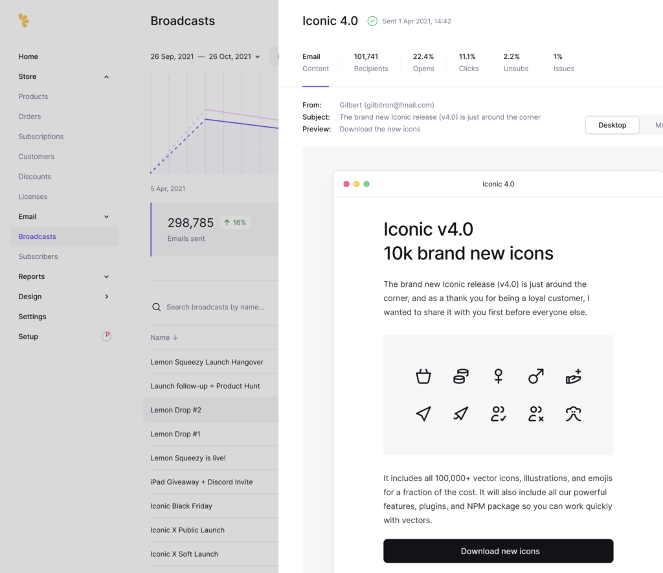Switch to the Unsubs tab
This screenshot has width=663, height=573.
515,63
